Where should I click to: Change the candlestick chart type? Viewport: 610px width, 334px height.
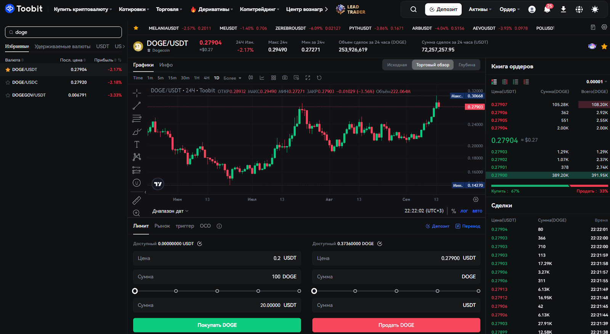[250, 78]
